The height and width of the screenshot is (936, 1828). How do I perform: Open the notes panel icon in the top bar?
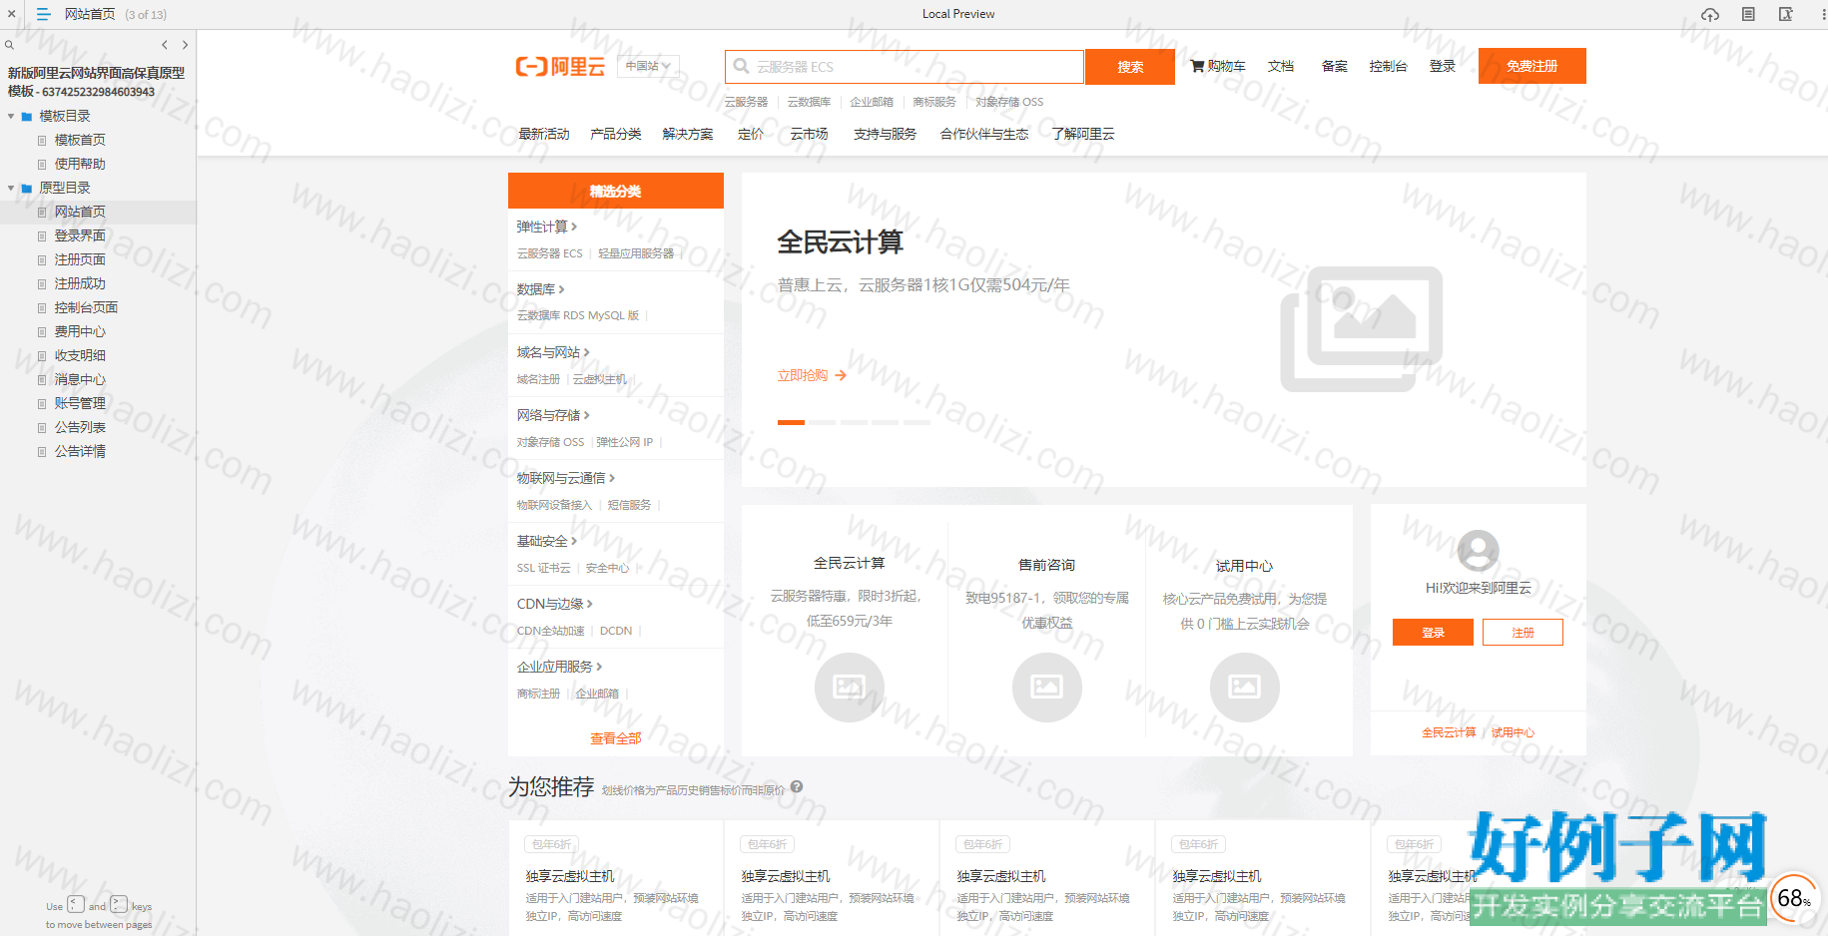[1748, 14]
